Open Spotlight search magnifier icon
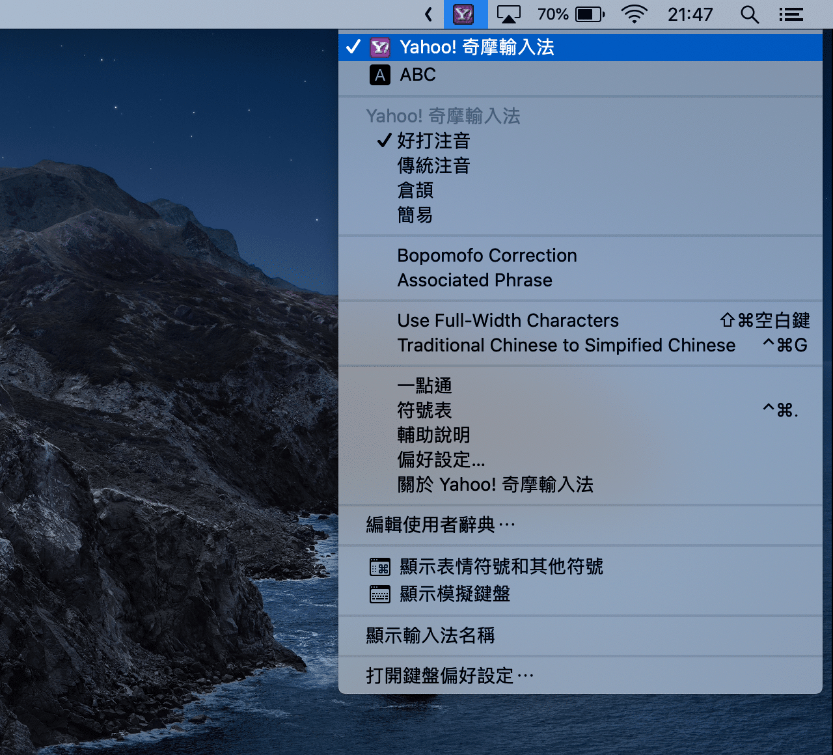The width and height of the screenshot is (833, 755). (750, 14)
